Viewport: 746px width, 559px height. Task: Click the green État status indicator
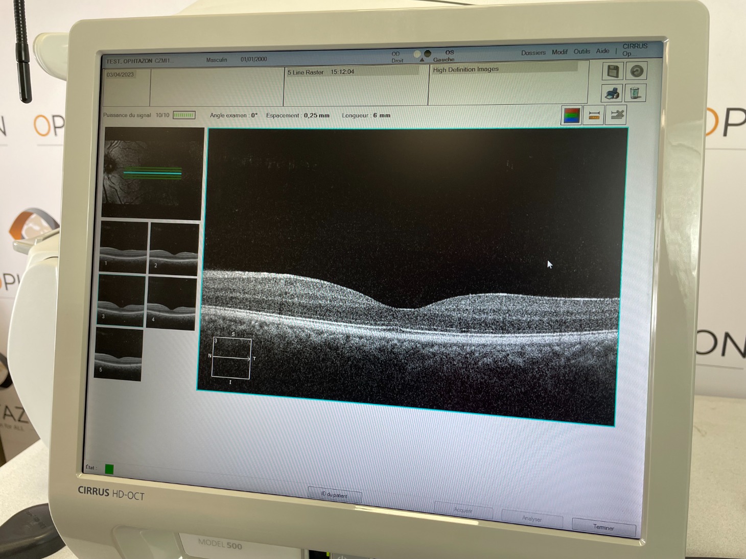point(109,469)
